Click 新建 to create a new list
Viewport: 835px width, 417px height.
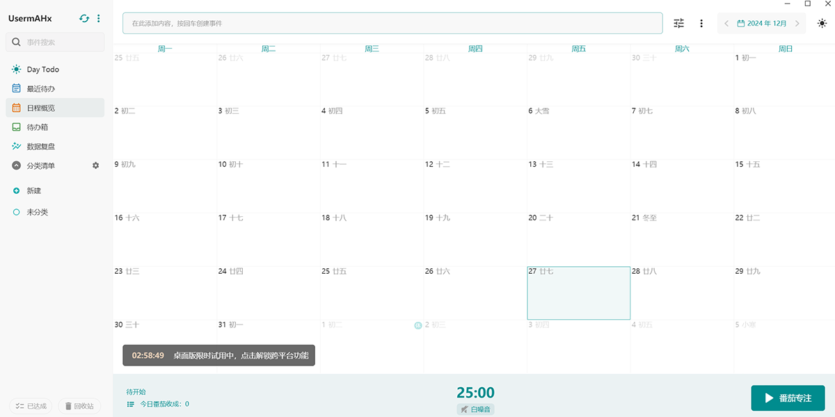click(33, 190)
